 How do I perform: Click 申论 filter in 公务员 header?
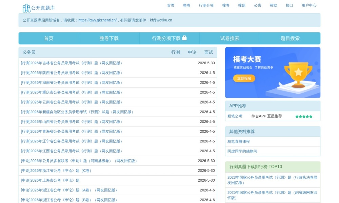(192, 52)
